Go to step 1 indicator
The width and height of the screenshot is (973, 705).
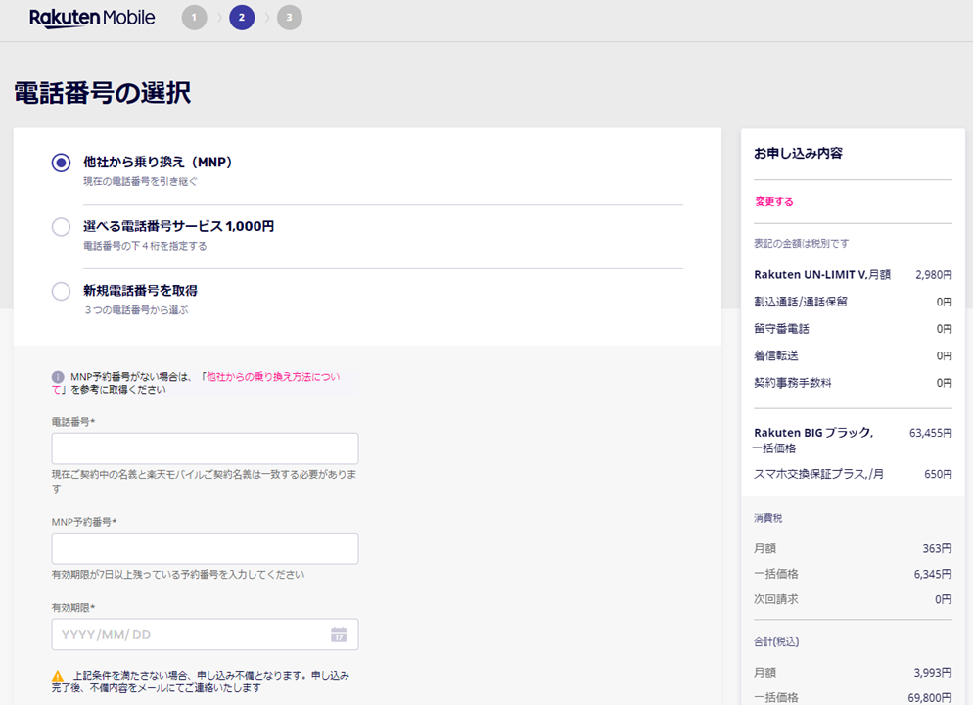coord(194,18)
